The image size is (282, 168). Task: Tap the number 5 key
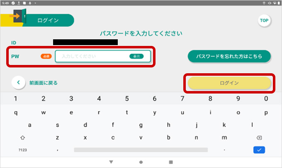point(127,99)
